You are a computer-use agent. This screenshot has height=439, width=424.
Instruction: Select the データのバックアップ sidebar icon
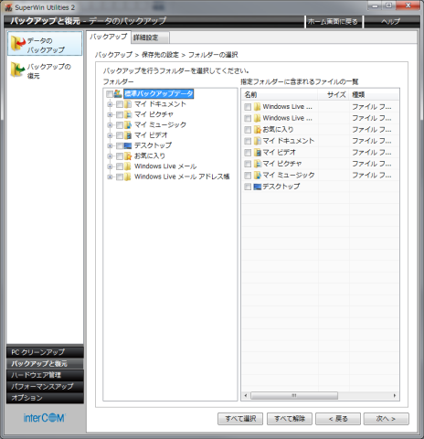[x=17, y=43]
